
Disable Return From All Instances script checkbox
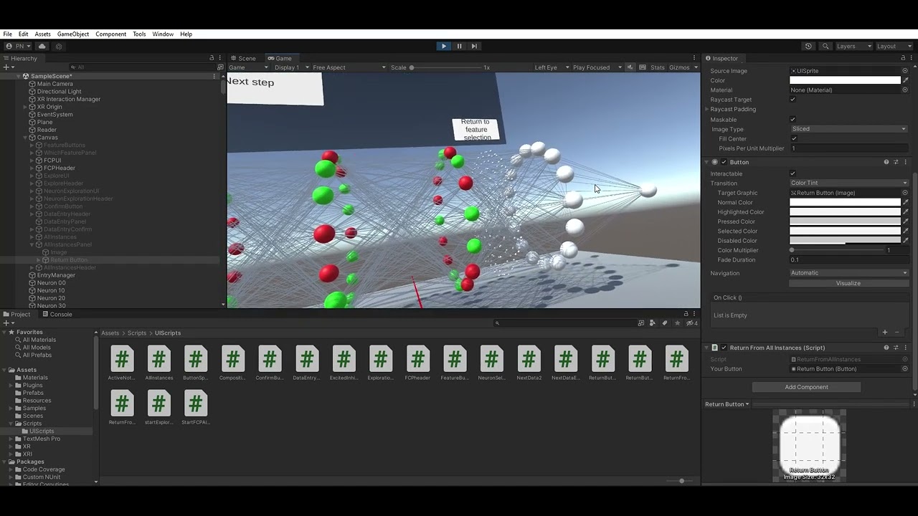click(724, 348)
